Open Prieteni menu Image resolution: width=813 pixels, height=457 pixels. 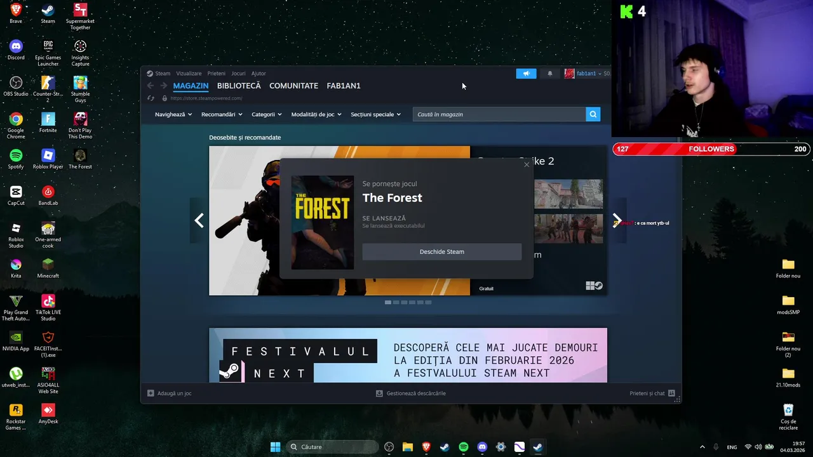point(216,74)
